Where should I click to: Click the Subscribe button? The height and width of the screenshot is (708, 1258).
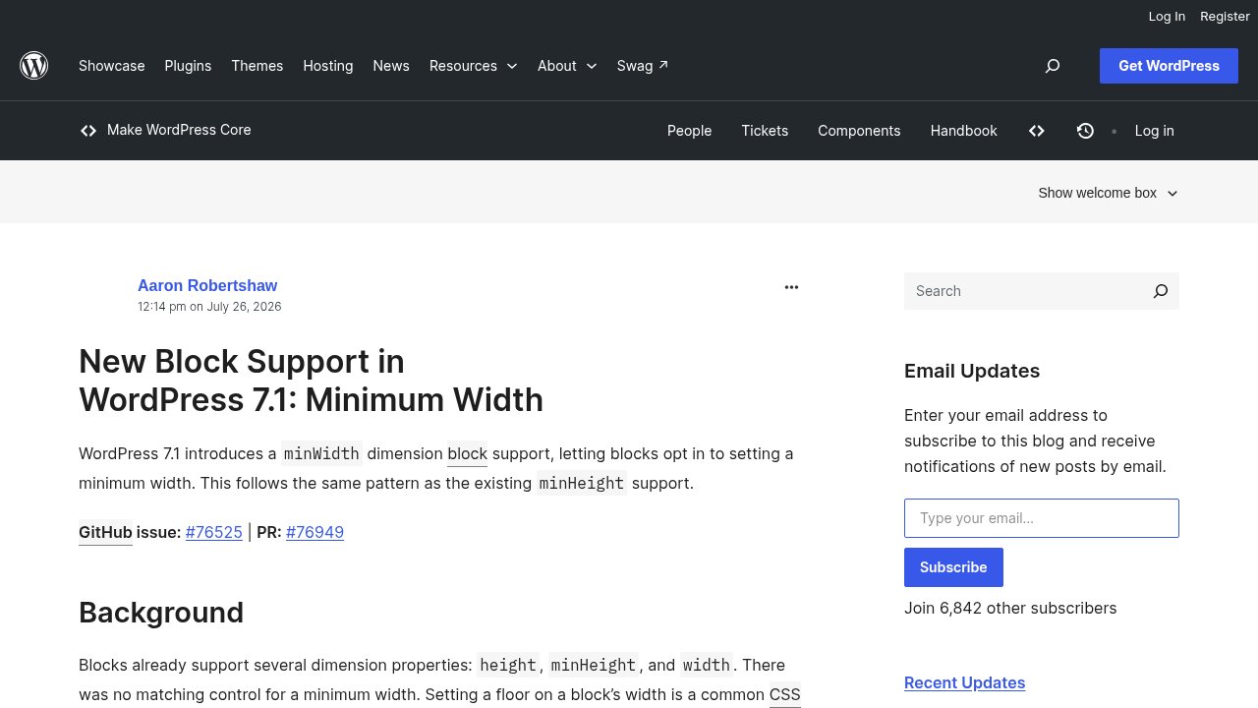coord(953,567)
